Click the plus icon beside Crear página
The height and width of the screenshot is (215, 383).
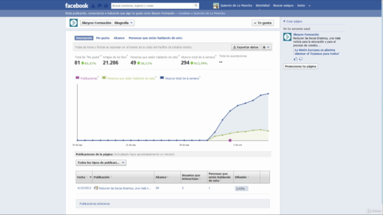click(284, 21)
